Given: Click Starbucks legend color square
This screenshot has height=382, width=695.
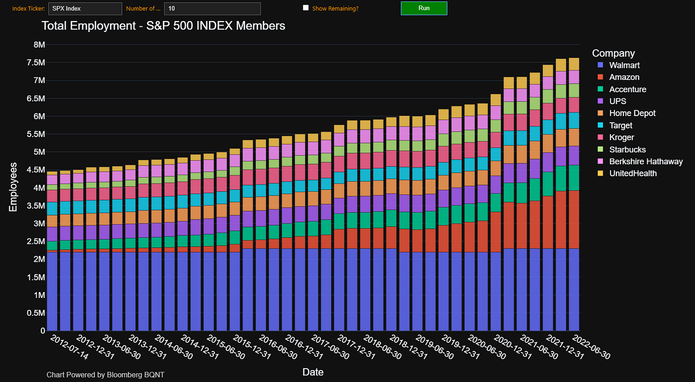Looking at the screenshot, I should [x=600, y=149].
